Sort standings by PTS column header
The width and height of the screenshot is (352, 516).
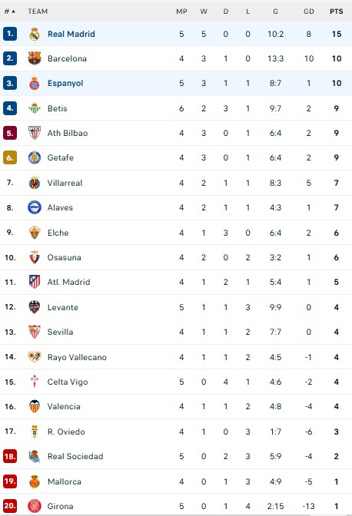tap(336, 12)
